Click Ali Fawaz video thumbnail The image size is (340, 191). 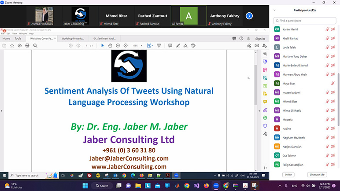tap(188, 16)
